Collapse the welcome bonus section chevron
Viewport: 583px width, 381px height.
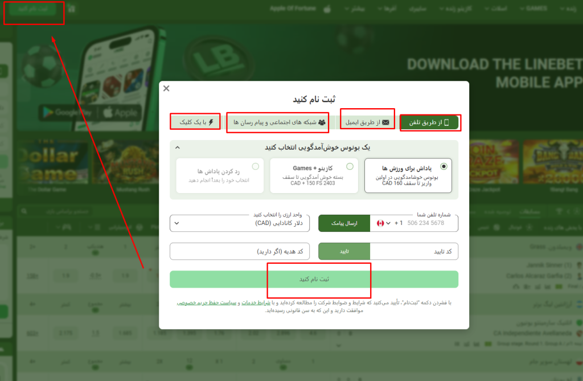click(178, 148)
